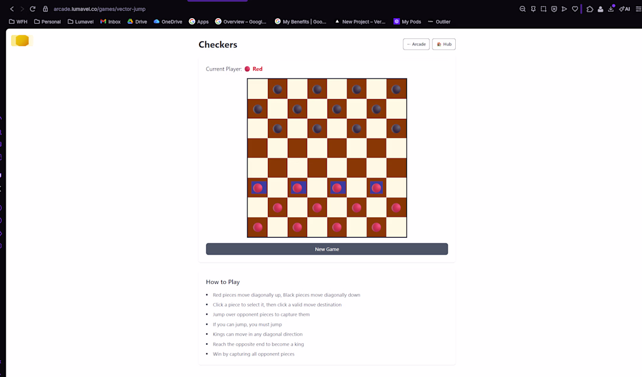The height and width of the screenshot is (377, 642).
Task: Open the New Project – Ver... bookmark
Action: point(360,22)
